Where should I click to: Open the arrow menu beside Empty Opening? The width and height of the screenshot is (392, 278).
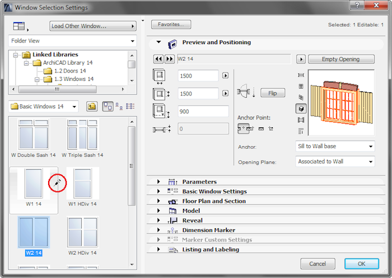tap(301, 59)
